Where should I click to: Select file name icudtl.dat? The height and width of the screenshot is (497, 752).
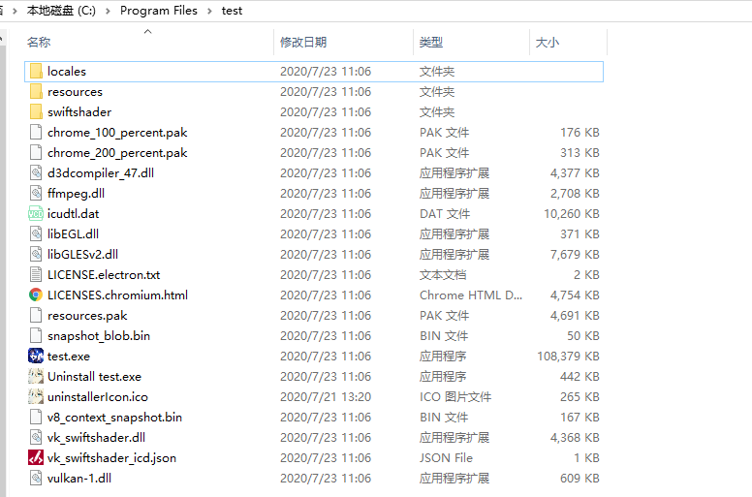pyautogui.click(x=73, y=214)
